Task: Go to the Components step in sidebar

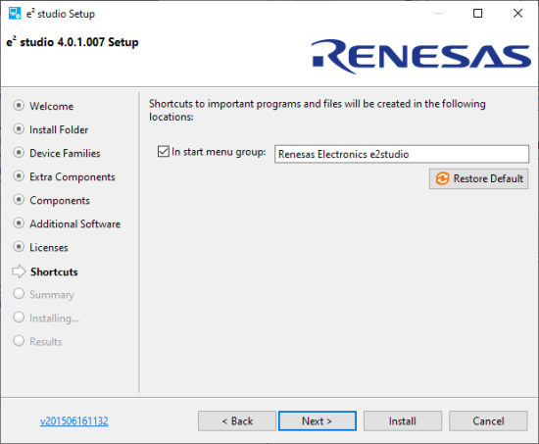Action: (x=60, y=201)
